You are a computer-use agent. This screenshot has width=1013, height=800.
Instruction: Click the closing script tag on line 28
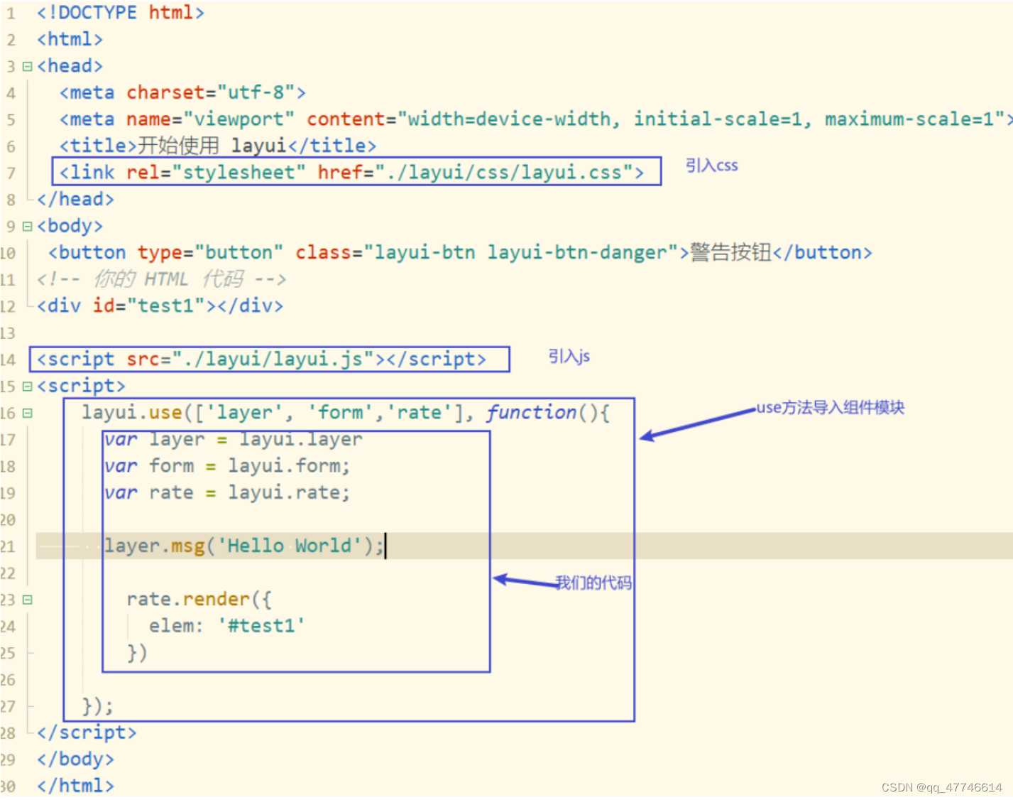tap(87, 733)
